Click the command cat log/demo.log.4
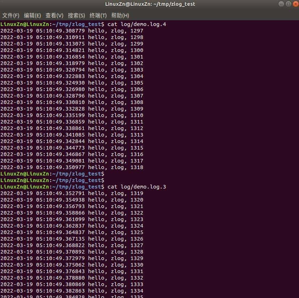299x298 pixels. pyautogui.click(x=136, y=25)
